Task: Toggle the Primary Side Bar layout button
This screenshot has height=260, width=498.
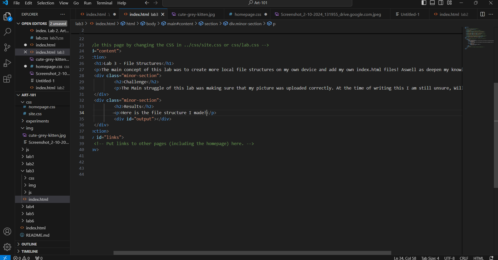Action: pyautogui.click(x=424, y=3)
